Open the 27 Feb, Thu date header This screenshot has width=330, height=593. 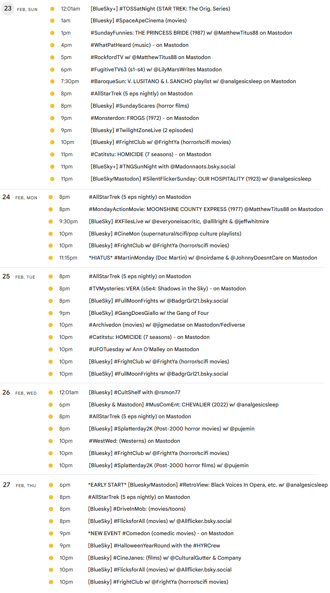19,485
